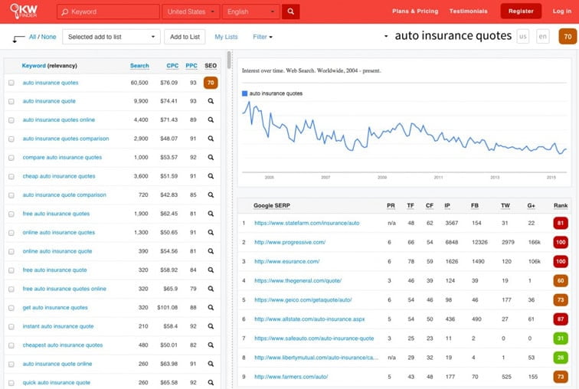Click the All / None selection arrow icon
Image resolution: width=579 pixels, height=389 pixels.
tap(18, 38)
